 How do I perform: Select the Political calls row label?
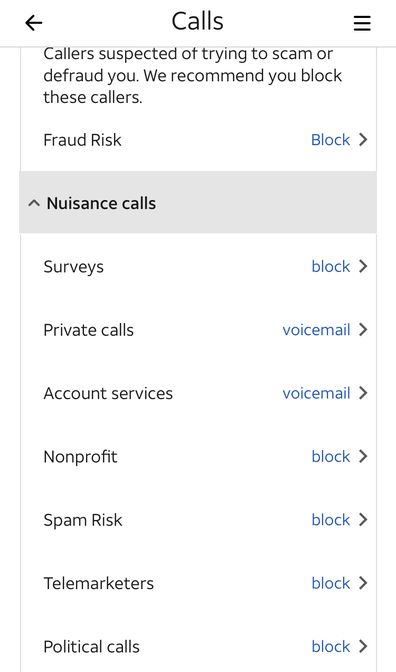click(x=91, y=647)
